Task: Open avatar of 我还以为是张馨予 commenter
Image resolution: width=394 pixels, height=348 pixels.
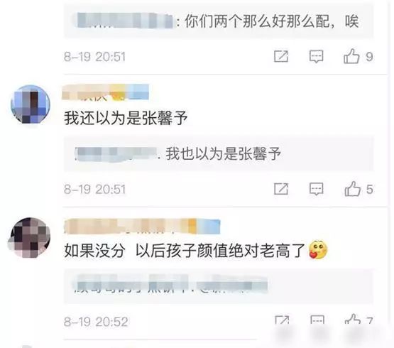Action: [x=31, y=104]
